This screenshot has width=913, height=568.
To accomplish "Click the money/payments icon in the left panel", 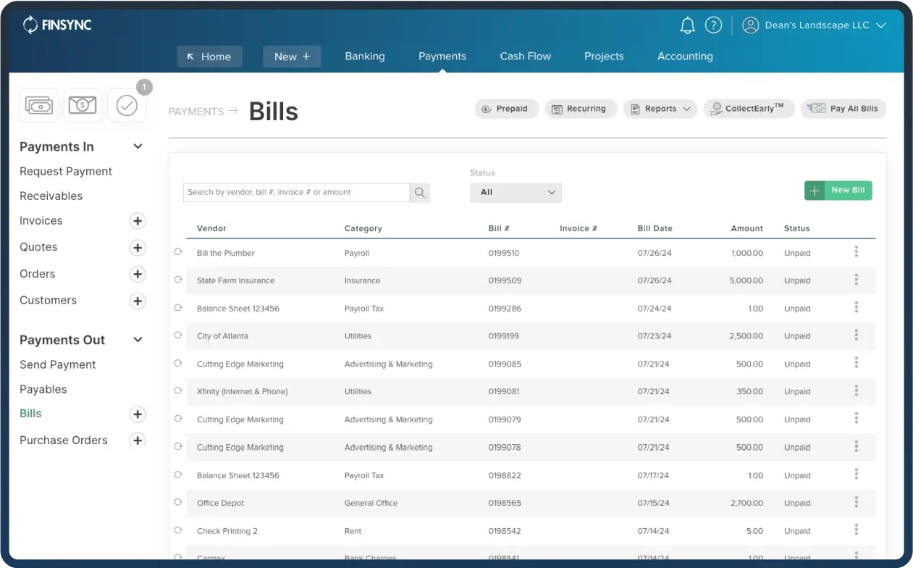I will tap(38, 104).
